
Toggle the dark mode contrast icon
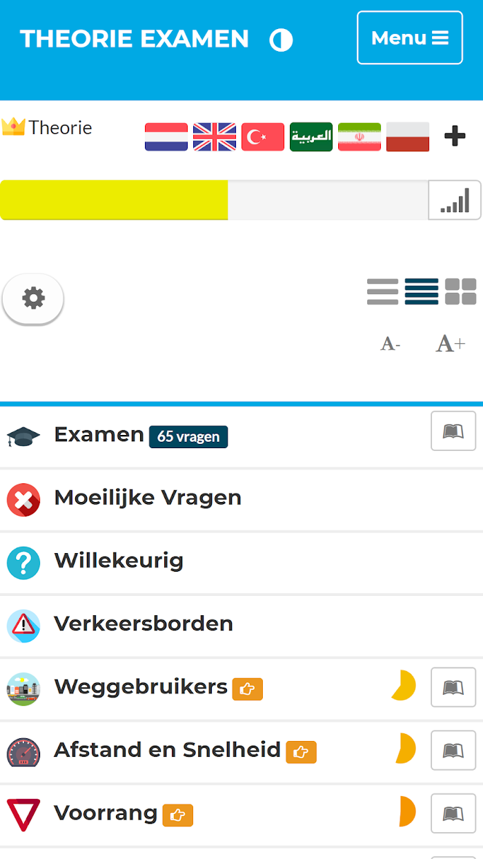click(x=281, y=40)
